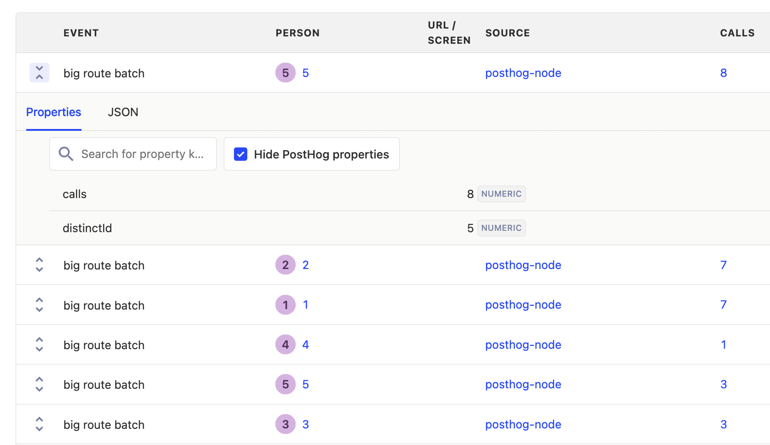770x445 pixels.
Task: Click the NUMERIC tag beside calls property
Action: [501, 194]
